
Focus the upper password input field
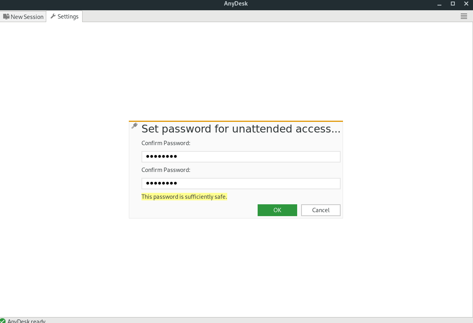241,157
